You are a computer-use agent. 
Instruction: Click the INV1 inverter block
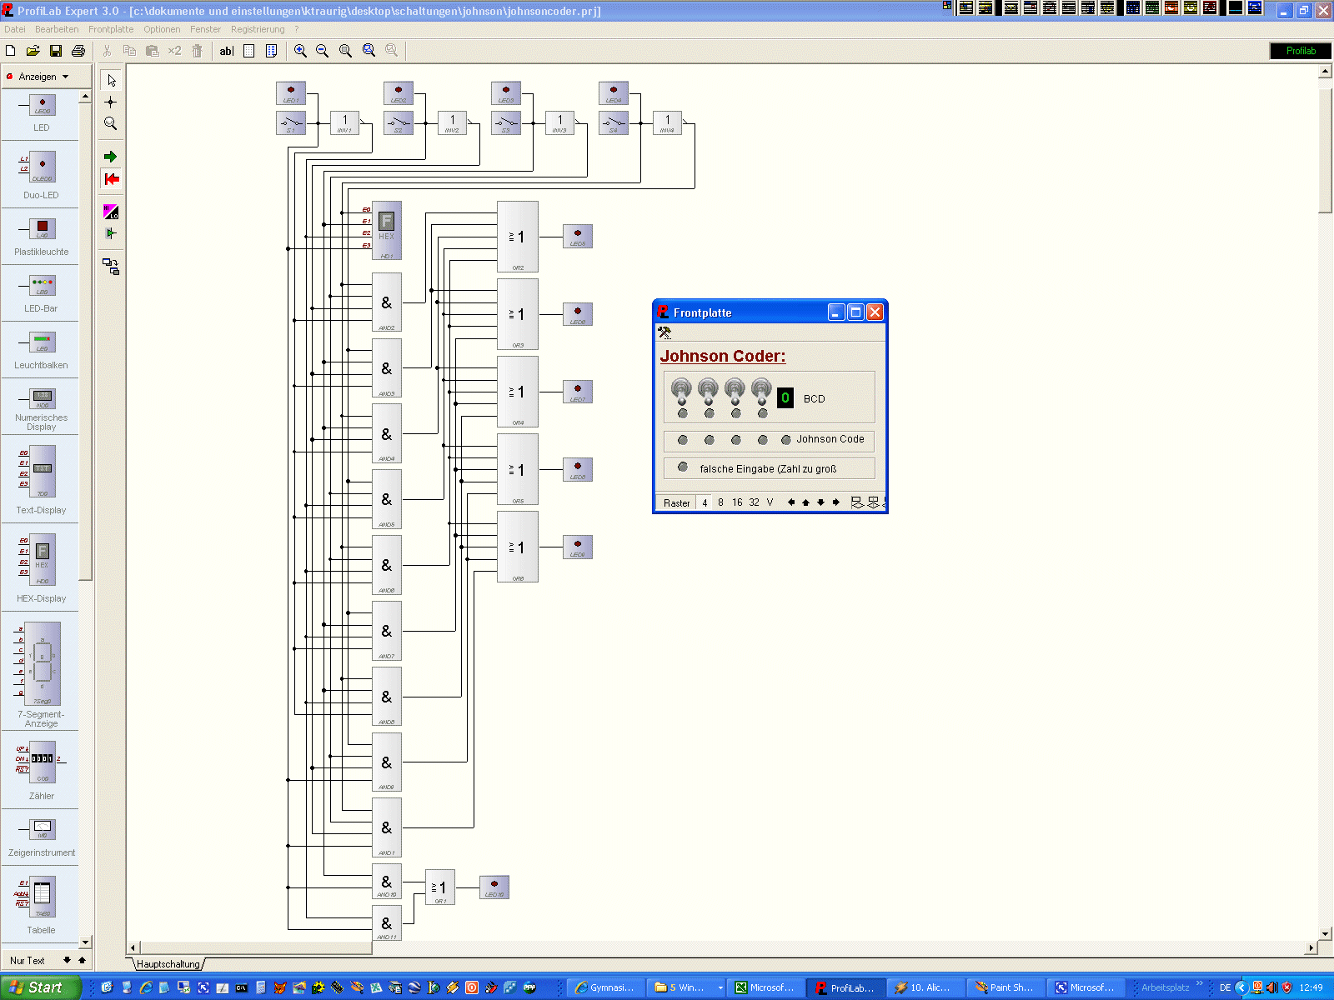(x=345, y=123)
